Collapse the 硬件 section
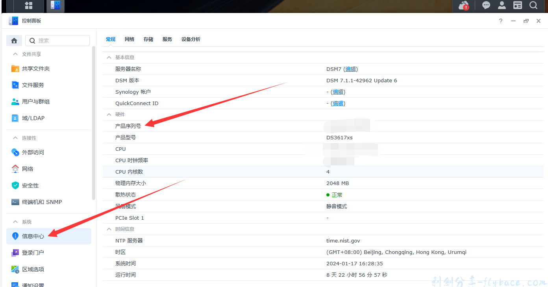Screen dimensions: 548x287 pos(109,115)
